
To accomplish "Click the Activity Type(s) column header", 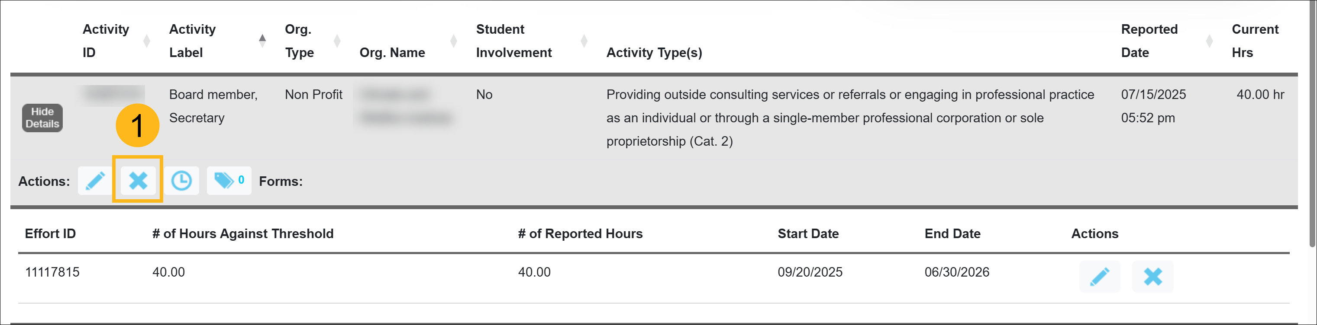I will pos(654,53).
